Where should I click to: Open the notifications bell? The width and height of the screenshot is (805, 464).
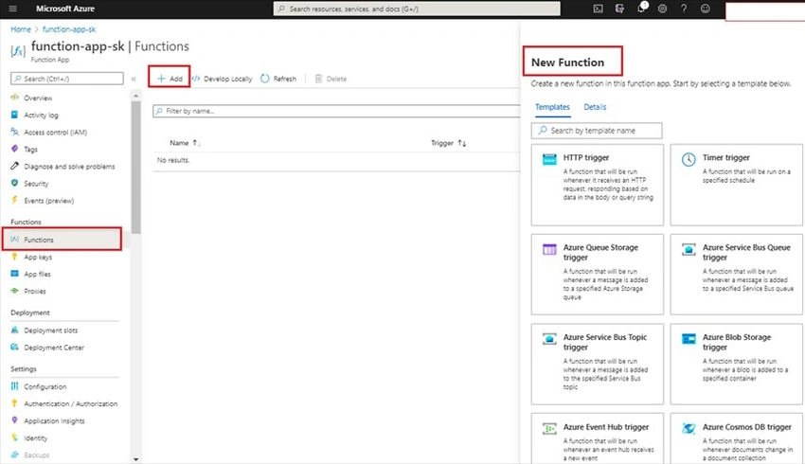click(x=641, y=9)
